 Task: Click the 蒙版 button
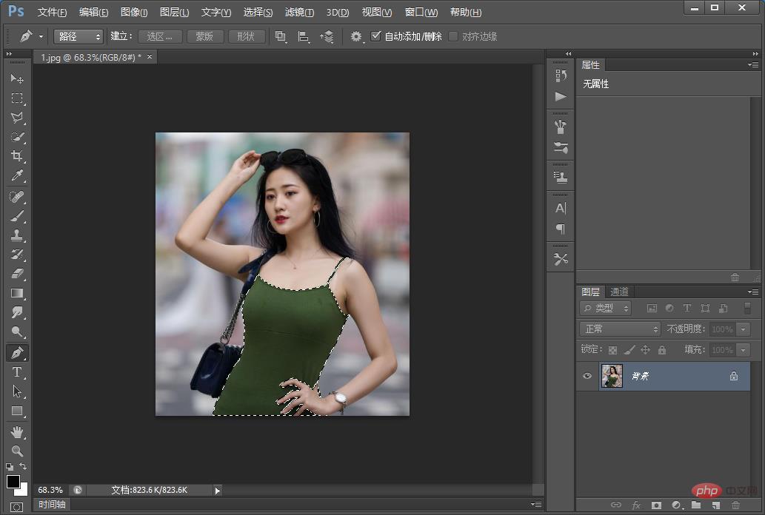click(x=204, y=36)
